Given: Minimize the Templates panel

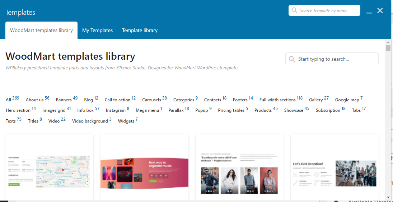Looking at the screenshot, I should tap(369, 13).
